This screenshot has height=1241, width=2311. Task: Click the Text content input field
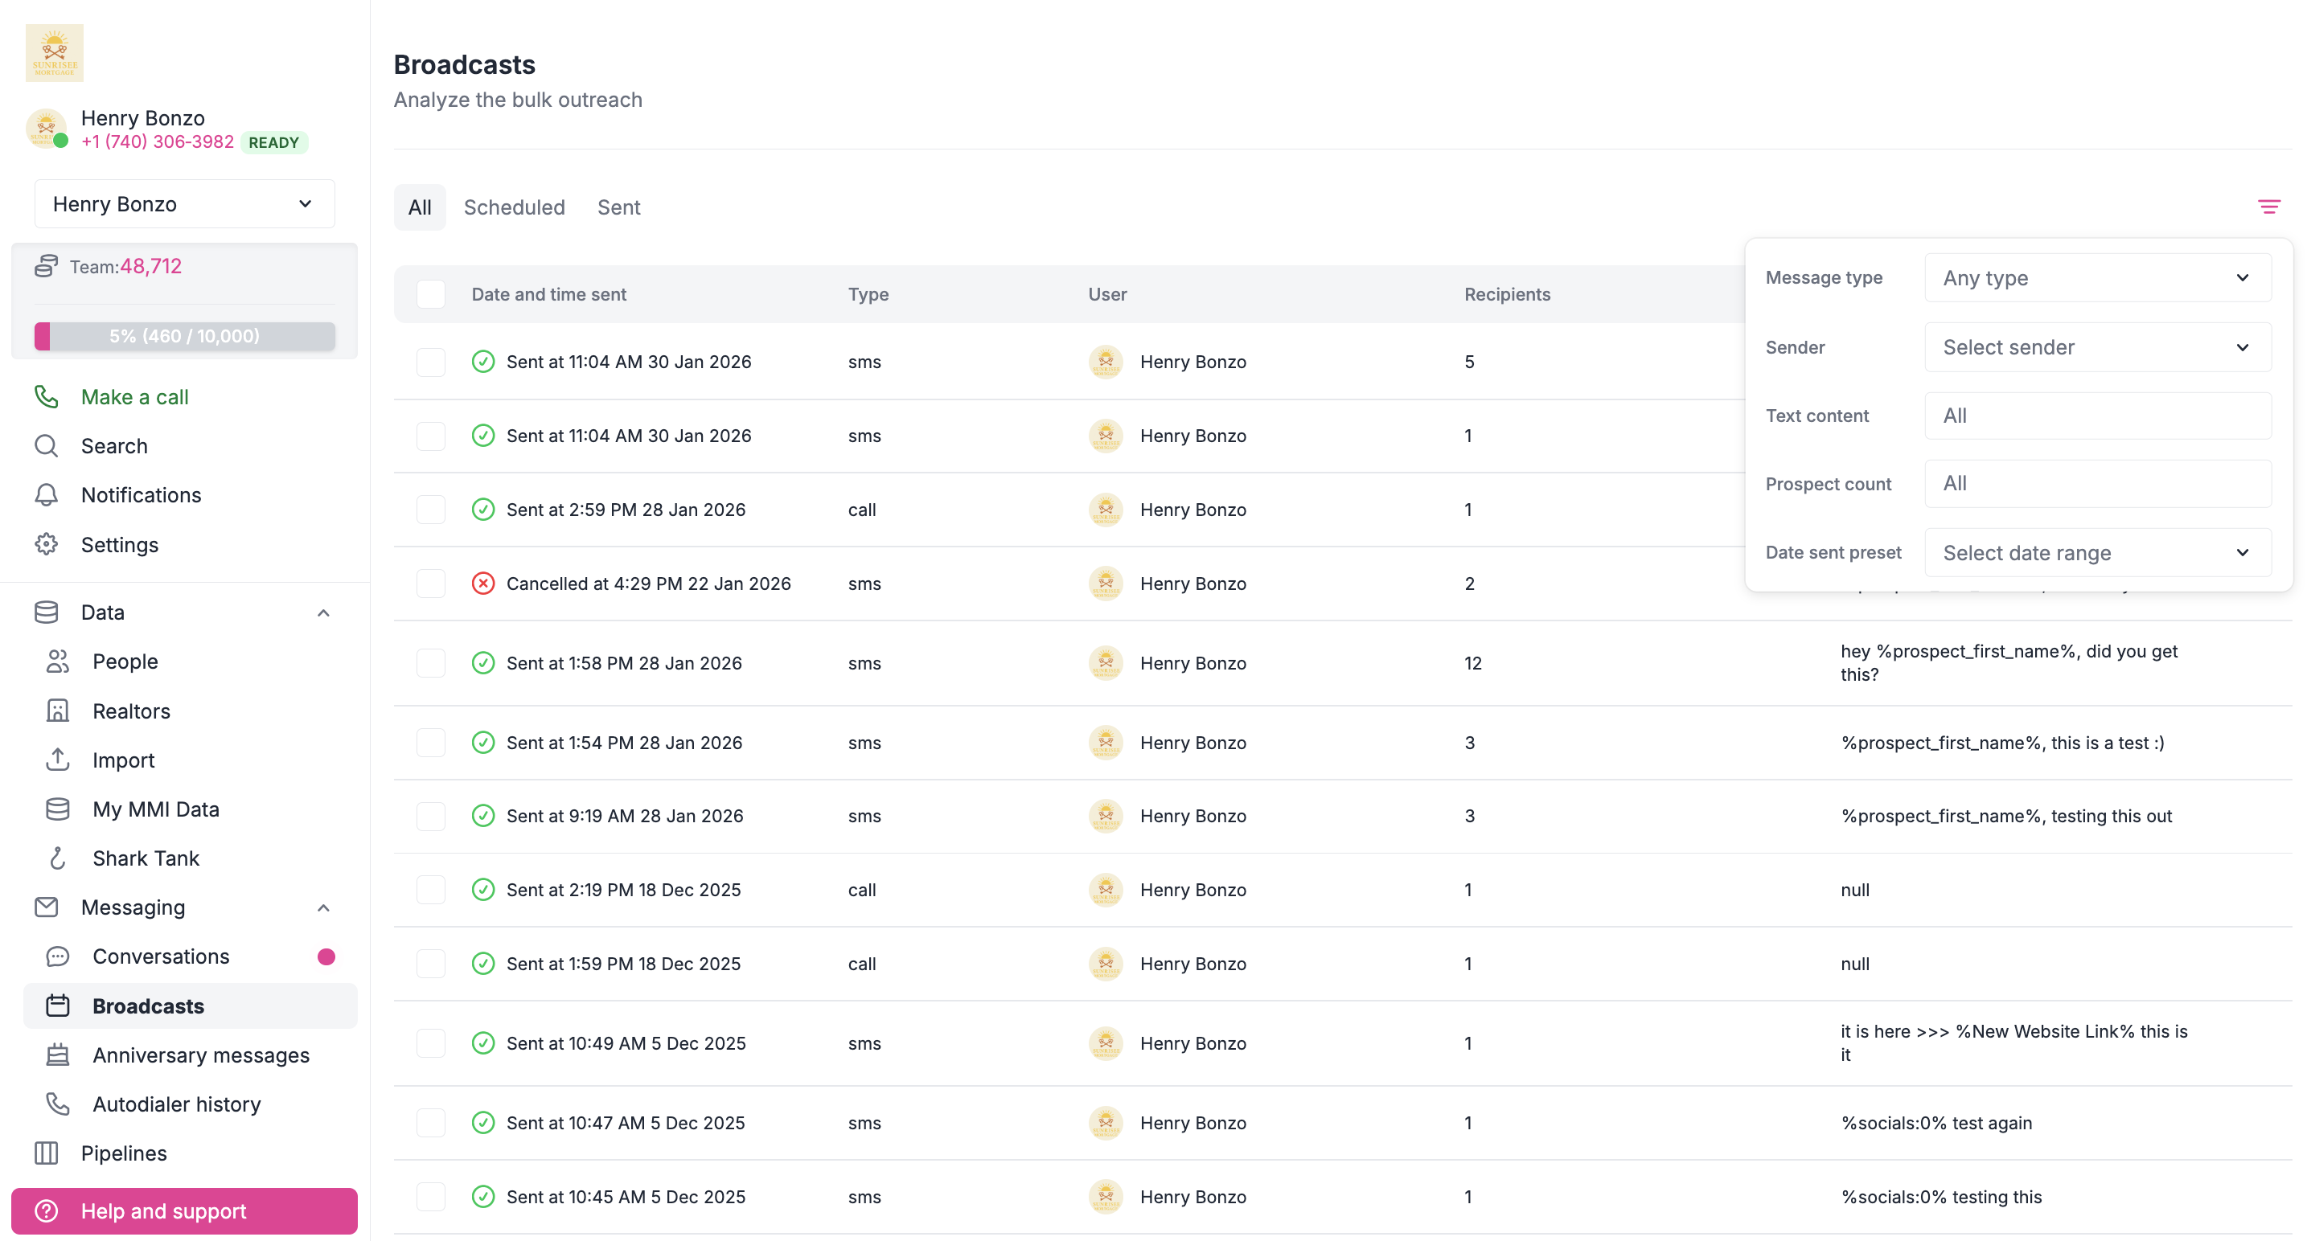click(x=2097, y=416)
